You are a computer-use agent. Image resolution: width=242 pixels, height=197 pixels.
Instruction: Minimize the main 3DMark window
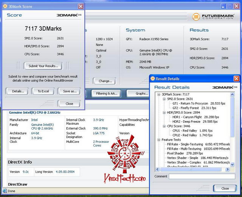click(223, 6)
